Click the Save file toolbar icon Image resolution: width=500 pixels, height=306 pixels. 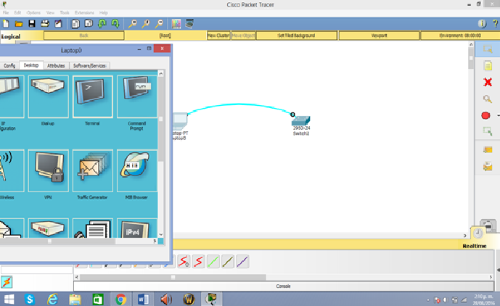pos(32,23)
